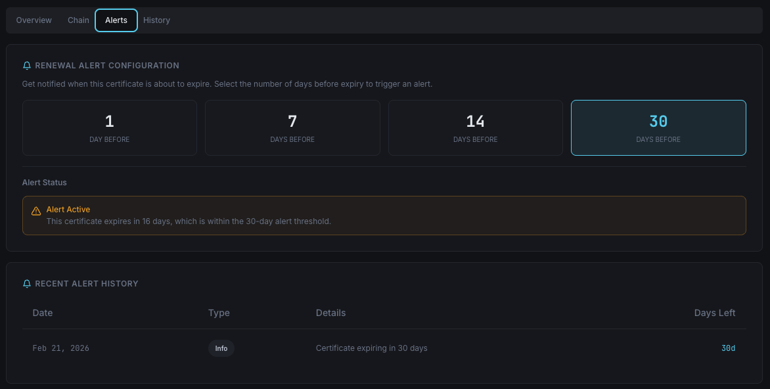Click the Certificate expiring in 30 days entry

[x=371, y=348]
